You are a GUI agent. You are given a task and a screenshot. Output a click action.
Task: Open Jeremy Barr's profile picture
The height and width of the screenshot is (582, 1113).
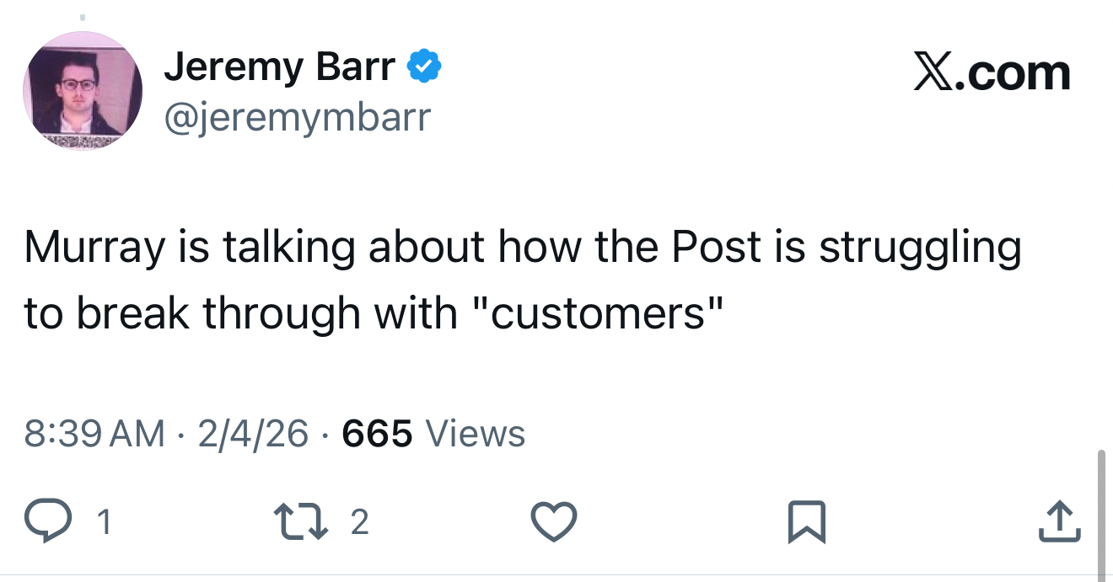83,90
